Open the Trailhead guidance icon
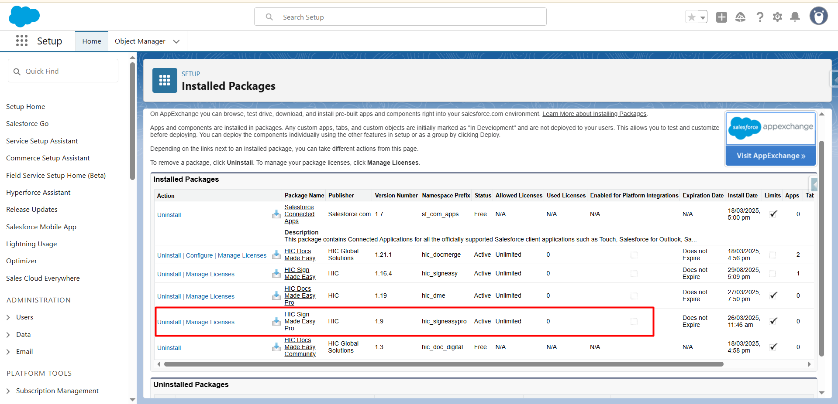838x404 pixels. (740, 17)
